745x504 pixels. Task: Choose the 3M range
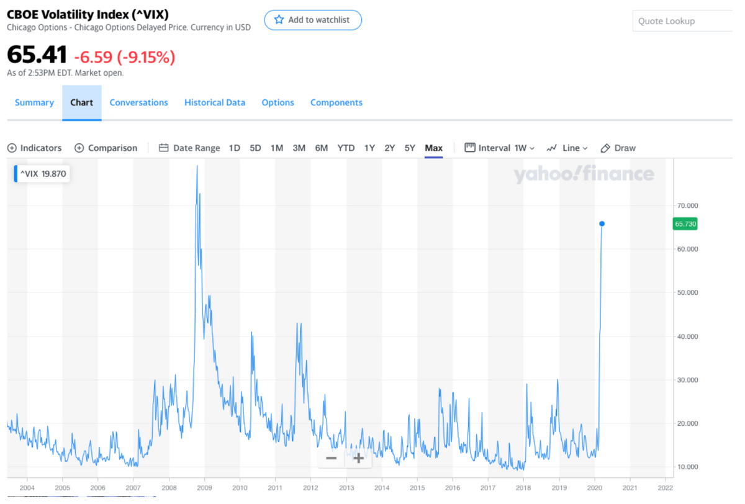tap(299, 148)
